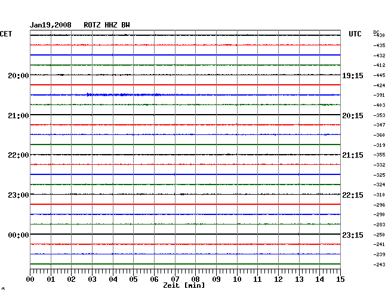Click minute tick label 04 on time axis
Screen dimensions: 388x295
click(113, 279)
